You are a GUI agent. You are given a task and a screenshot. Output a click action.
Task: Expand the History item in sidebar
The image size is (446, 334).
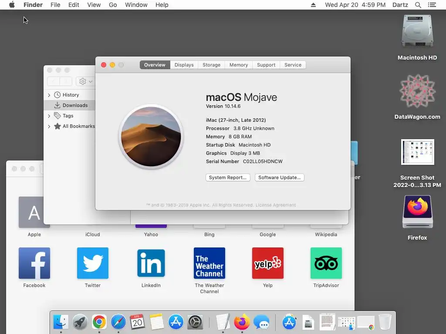pyautogui.click(x=49, y=95)
